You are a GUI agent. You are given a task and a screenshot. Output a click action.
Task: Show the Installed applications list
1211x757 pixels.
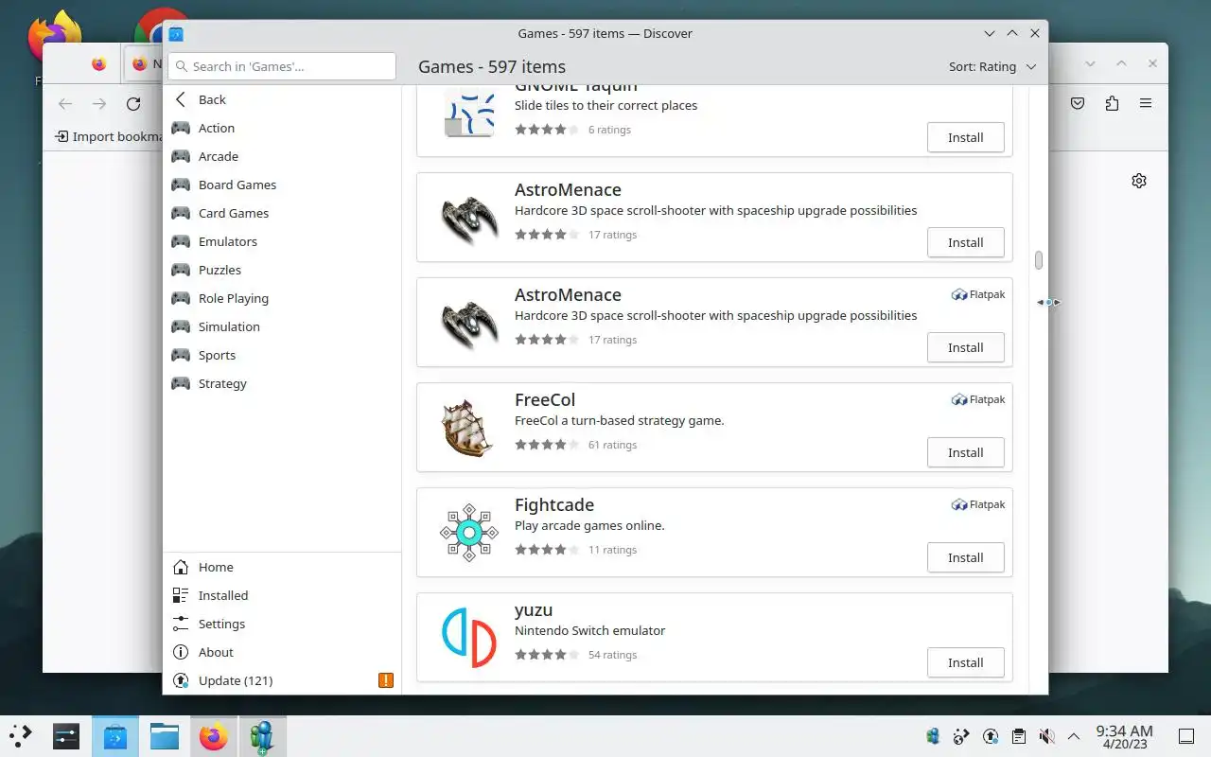[282, 595]
